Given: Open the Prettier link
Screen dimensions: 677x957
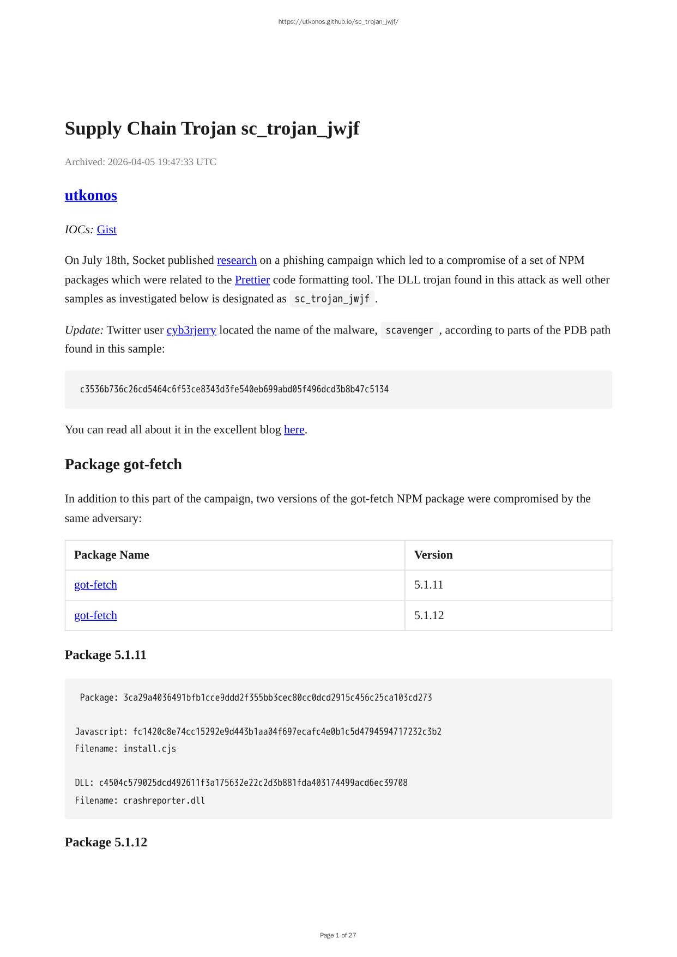Looking at the screenshot, I should [252, 280].
